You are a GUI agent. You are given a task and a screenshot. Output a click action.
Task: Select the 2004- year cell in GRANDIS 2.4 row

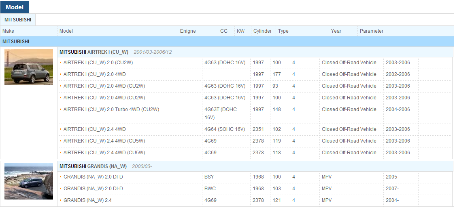click(392, 200)
